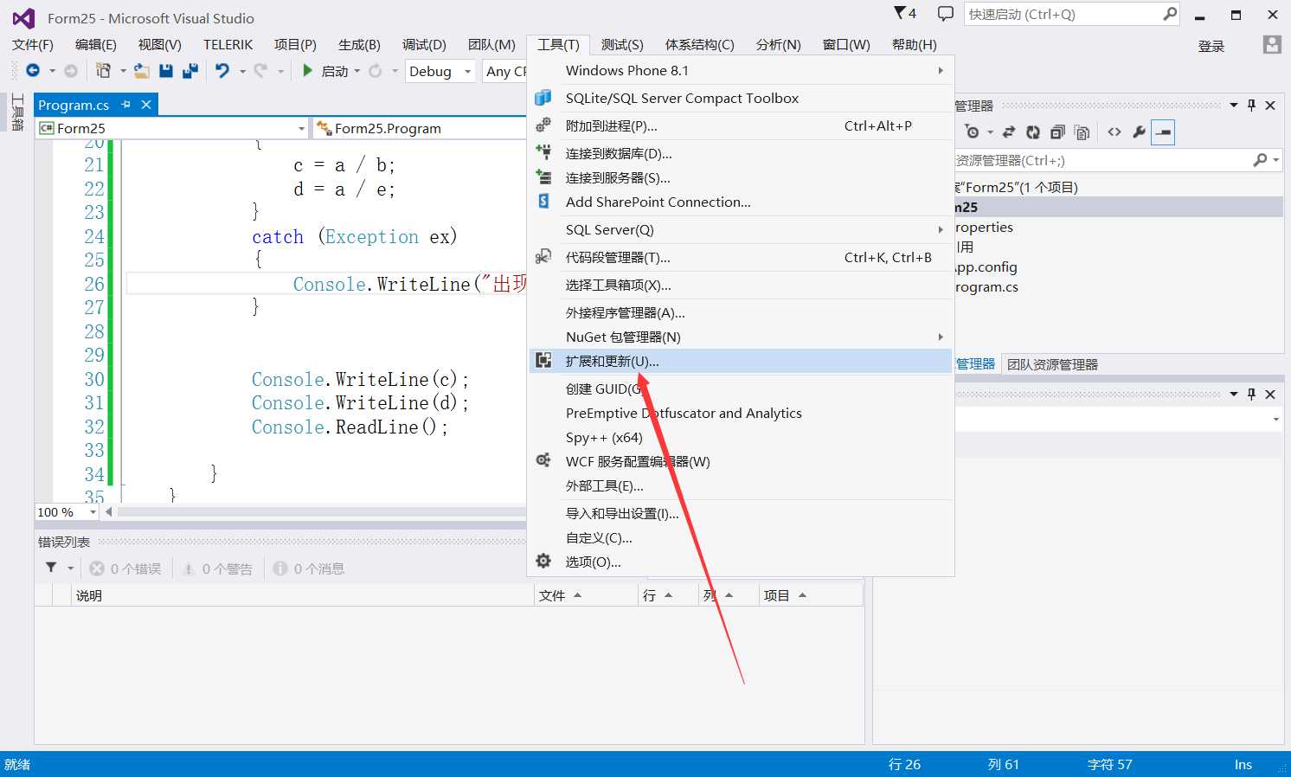Image resolution: width=1291 pixels, height=777 pixels.
Task: Select Program.cs in Solution Explorer
Action: point(986,287)
